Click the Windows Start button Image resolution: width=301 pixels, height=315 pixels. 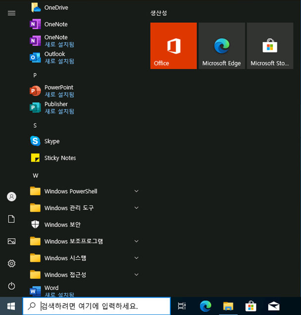pos(11,306)
